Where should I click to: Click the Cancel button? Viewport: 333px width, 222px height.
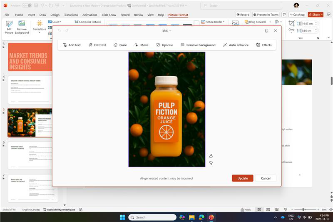[x=266, y=178]
